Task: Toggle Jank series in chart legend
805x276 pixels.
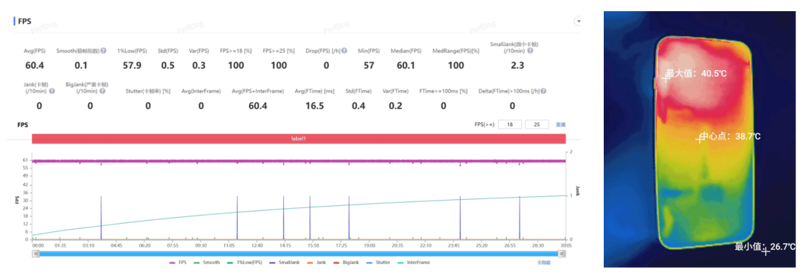Action: [317, 262]
